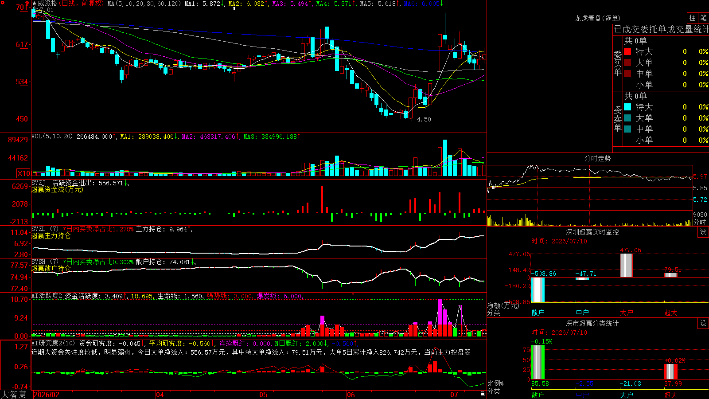Click the red question mark in the top-left corner

(x=27, y=4)
